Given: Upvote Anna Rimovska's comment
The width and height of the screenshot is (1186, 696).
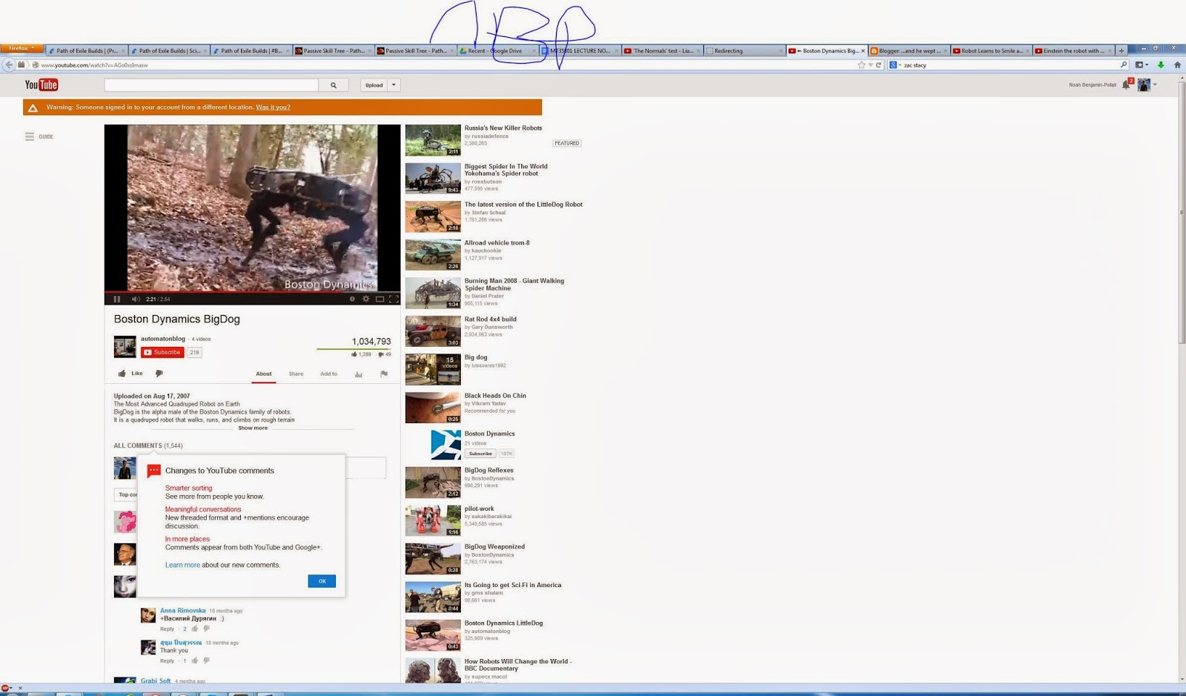Looking at the screenshot, I should click(x=195, y=629).
